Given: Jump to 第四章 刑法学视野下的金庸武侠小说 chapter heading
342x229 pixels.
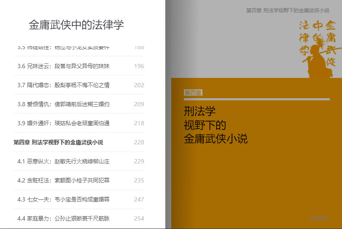Looking at the screenshot, I should coord(58,142).
